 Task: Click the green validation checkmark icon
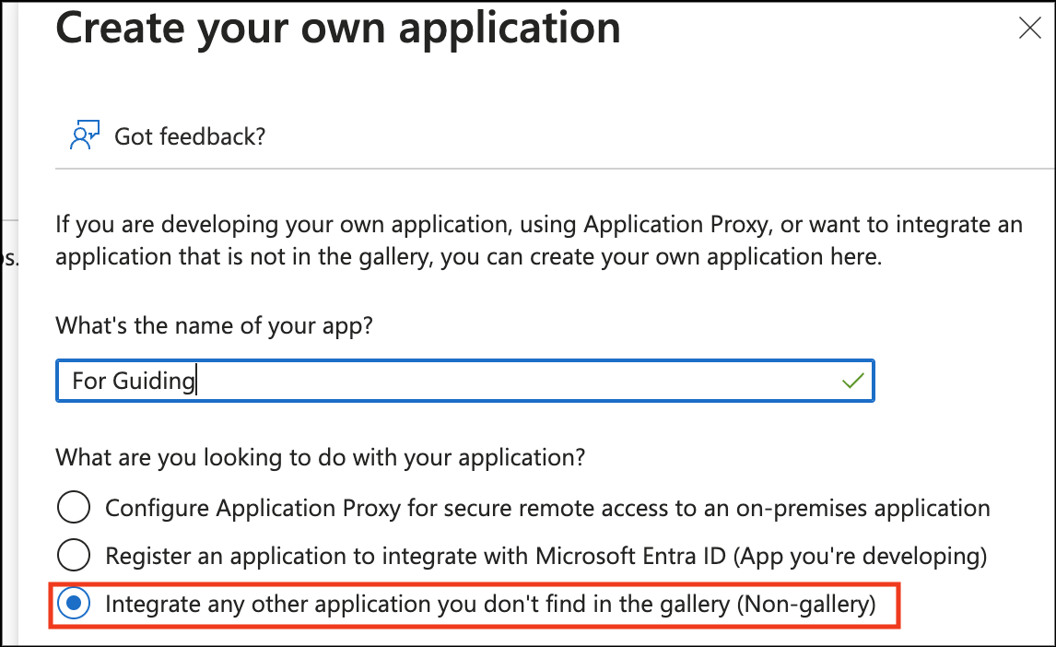pos(852,381)
